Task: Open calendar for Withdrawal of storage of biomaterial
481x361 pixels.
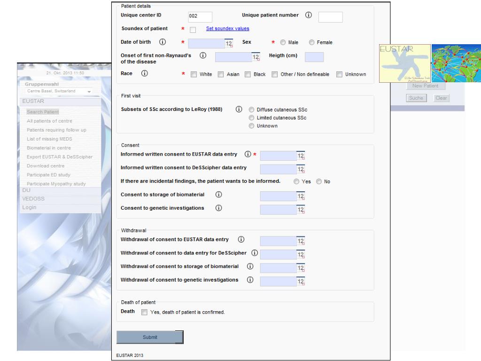Action: pyautogui.click(x=301, y=268)
